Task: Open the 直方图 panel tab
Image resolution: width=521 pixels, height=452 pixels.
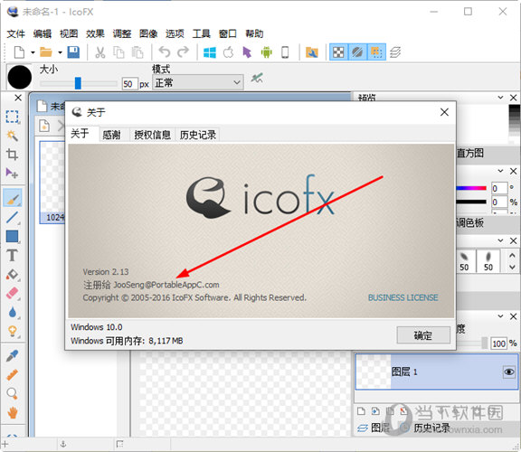Action: (x=469, y=153)
